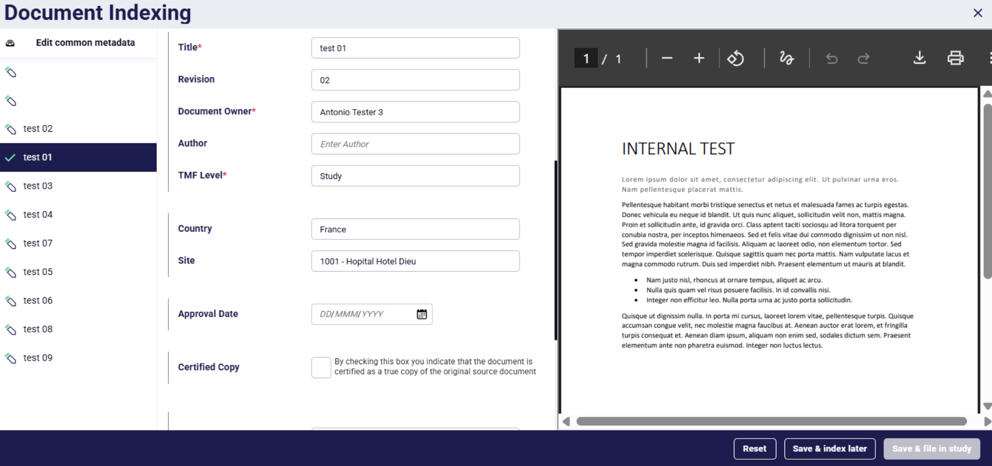
Task: Open the Approval Date calendar picker
Action: tap(422, 314)
